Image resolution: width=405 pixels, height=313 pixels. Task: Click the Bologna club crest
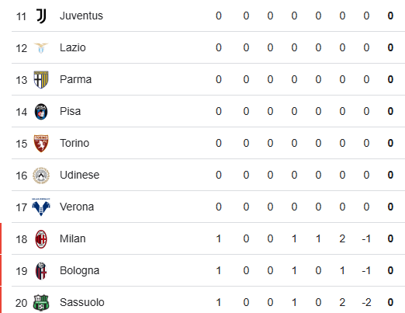coord(41,271)
